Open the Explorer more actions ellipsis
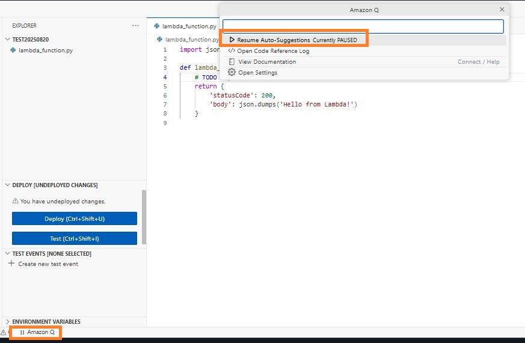 136,26
